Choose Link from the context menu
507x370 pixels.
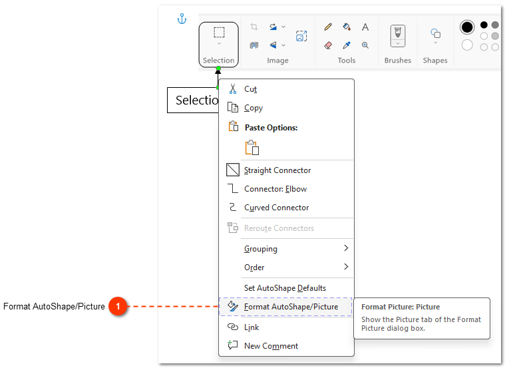click(x=286, y=327)
